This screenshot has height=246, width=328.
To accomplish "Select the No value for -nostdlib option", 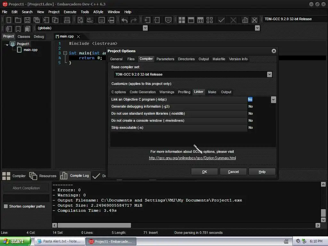I will tap(250, 113).
